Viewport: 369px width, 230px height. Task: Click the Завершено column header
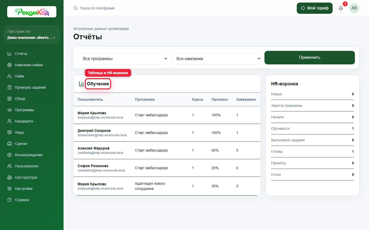click(246, 99)
